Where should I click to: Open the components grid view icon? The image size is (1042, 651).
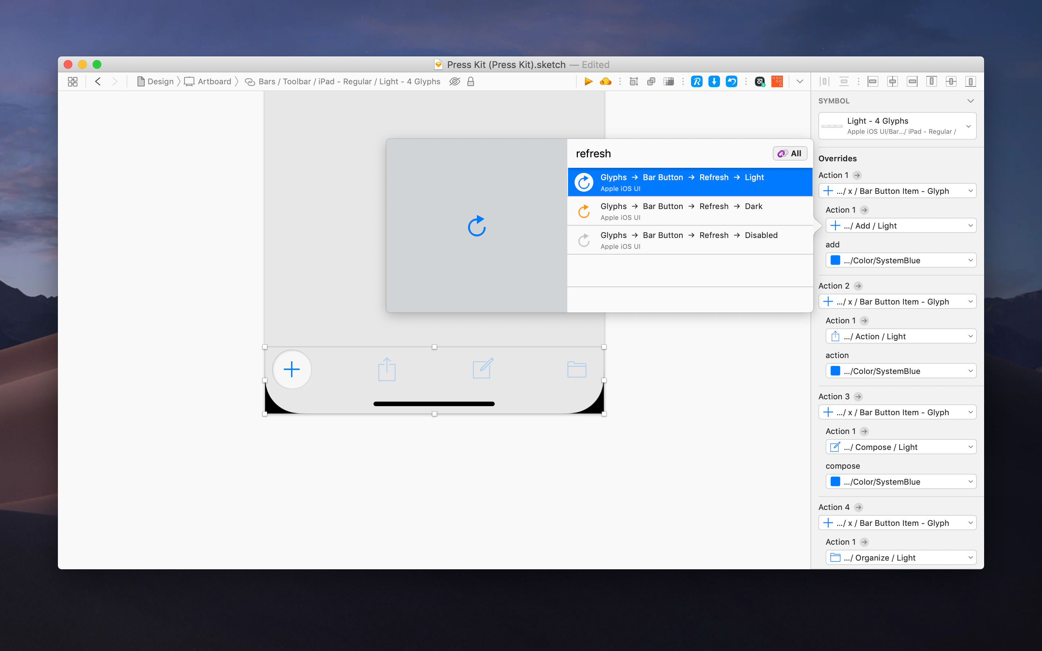tap(73, 81)
